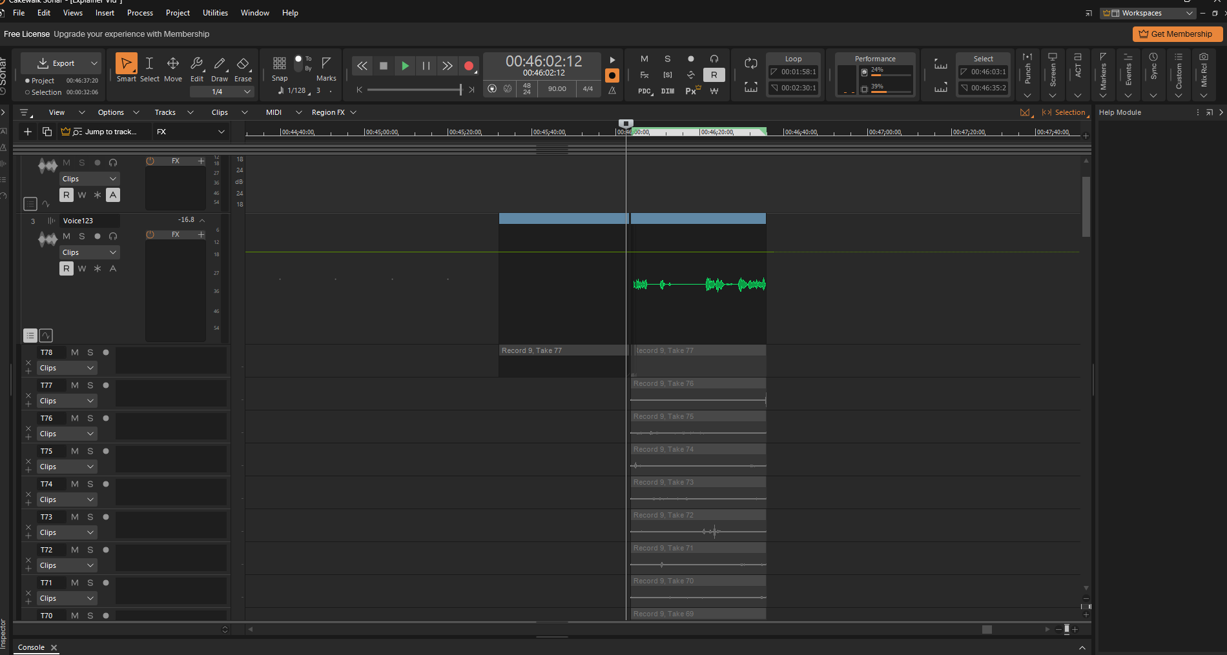This screenshot has width=1227, height=655.
Task: Solo the Voice123 track
Action: click(x=82, y=236)
